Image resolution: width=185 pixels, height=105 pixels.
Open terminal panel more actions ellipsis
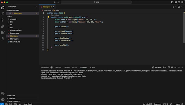pos(175,67)
